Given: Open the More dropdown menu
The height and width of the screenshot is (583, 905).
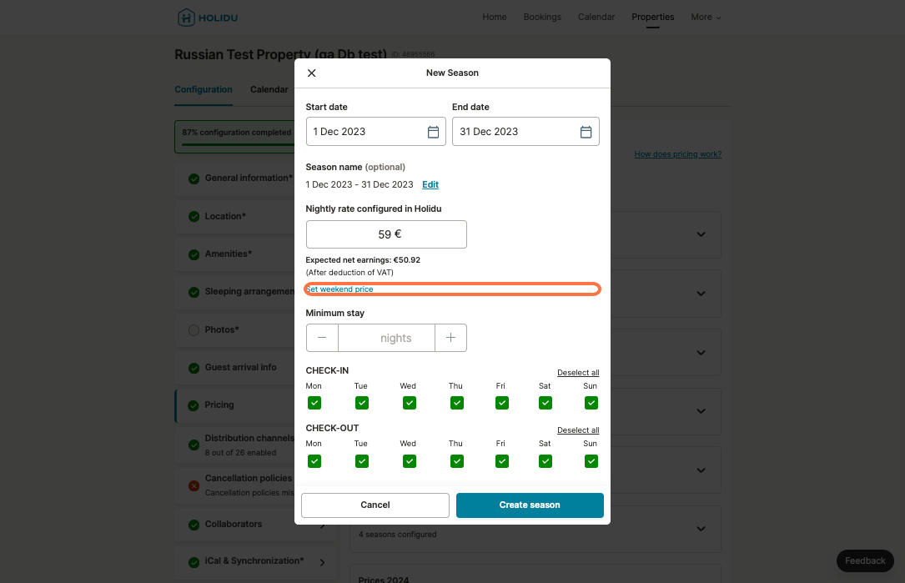Looking at the screenshot, I should (706, 18).
